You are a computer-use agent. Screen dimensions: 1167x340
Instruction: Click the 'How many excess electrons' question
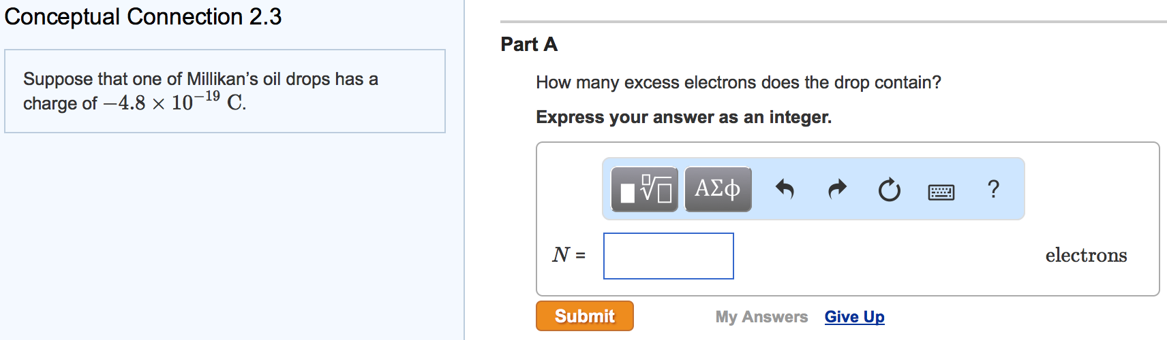[x=738, y=83]
